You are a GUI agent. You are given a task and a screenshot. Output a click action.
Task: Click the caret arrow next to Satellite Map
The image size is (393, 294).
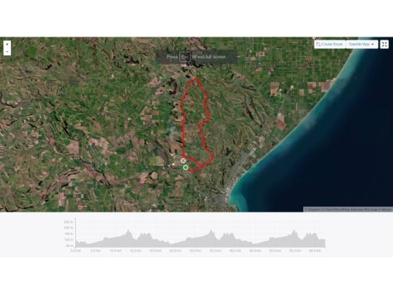pyautogui.click(x=373, y=44)
